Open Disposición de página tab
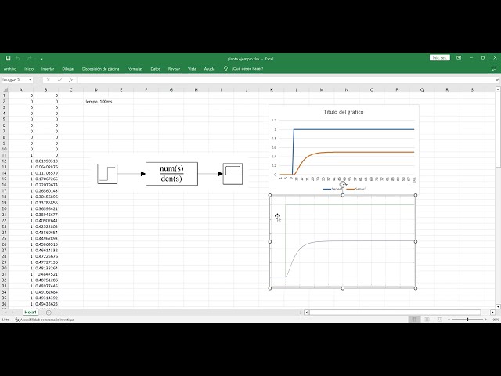The width and height of the screenshot is (501, 376). point(101,69)
